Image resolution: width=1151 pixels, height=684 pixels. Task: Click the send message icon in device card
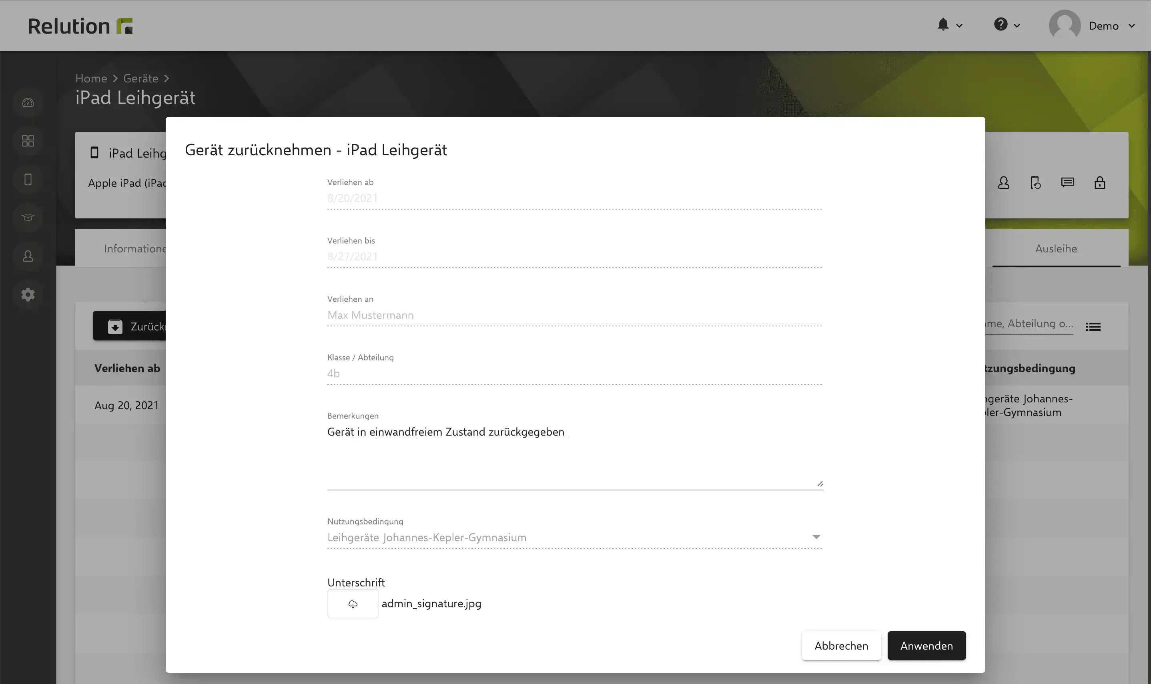pos(1067,182)
